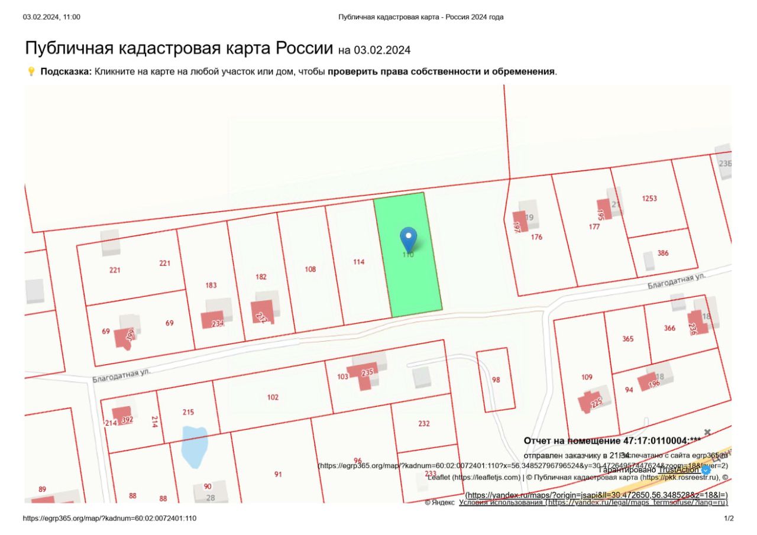Select parcel 176 on the map
Viewport: 757px width, 535px height.
pos(536,238)
